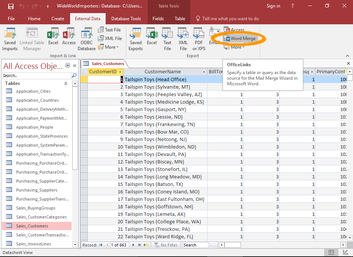Import from Access database
This screenshot has height=257, width=353.
69,36
